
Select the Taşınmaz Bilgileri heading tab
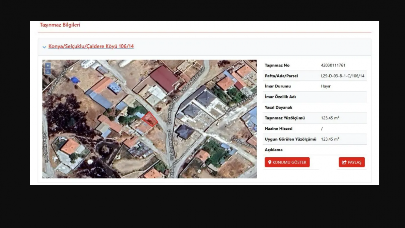point(60,25)
